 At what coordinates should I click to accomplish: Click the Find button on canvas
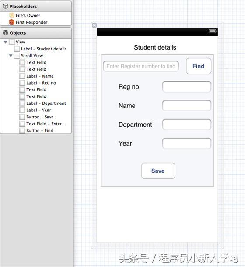click(199, 66)
